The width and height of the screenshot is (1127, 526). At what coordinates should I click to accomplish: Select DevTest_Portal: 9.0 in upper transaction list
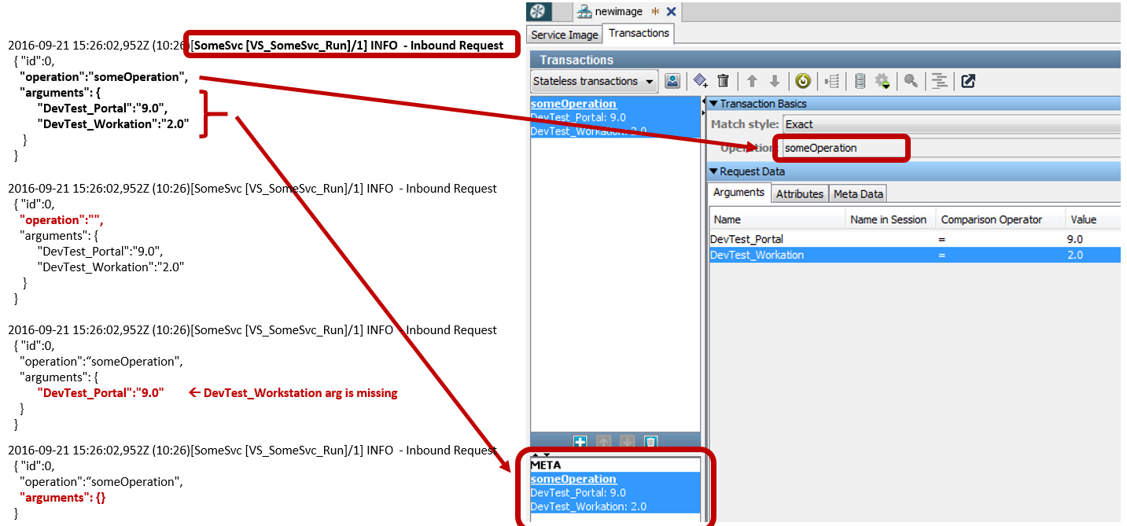pyautogui.click(x=578, y=117)
